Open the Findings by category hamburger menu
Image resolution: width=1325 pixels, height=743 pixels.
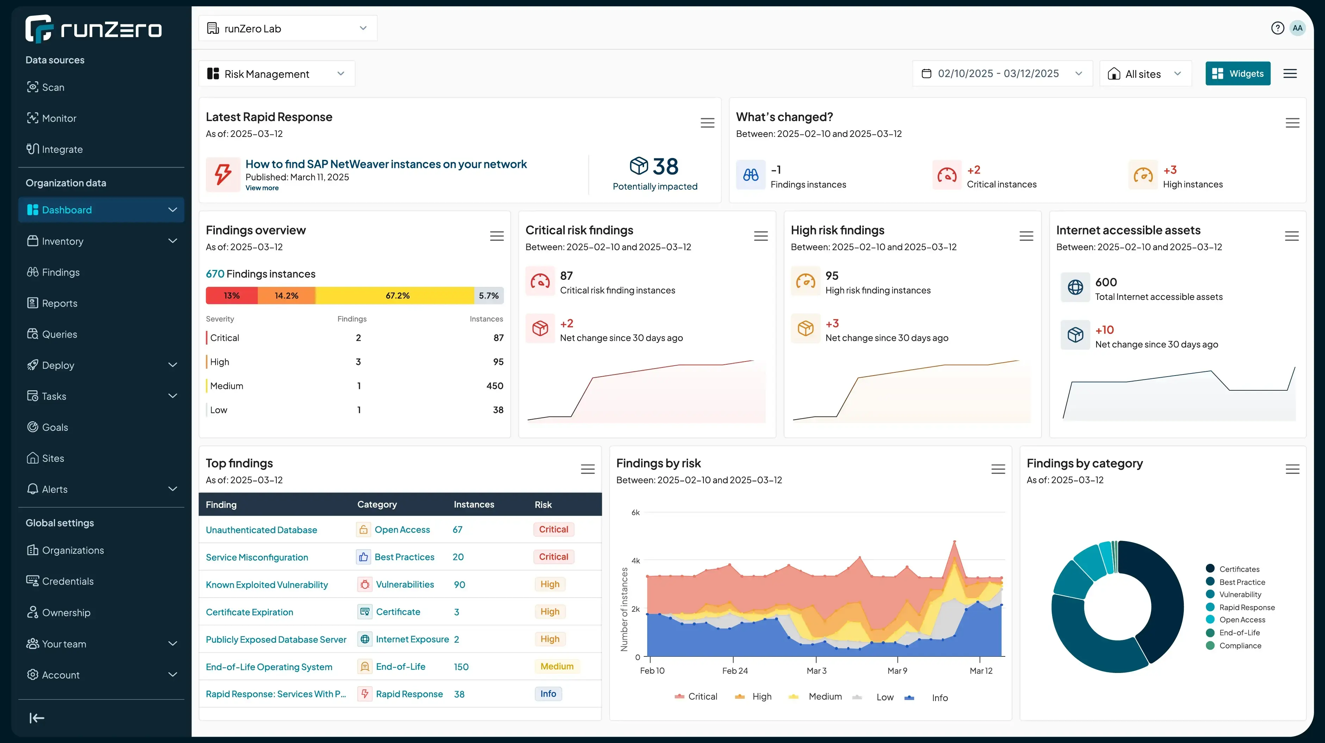(x=1292, y=469)
